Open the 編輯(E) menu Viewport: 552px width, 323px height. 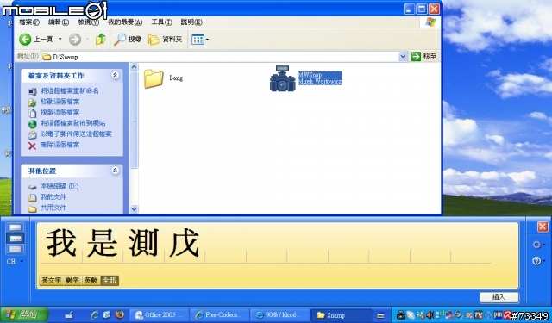click(x=59, y=22)
